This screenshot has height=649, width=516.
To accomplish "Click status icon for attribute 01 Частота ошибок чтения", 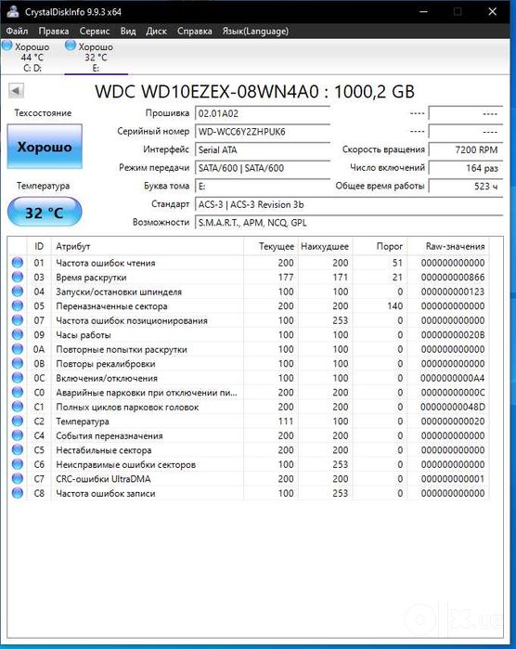I will (x=18, y=263).
